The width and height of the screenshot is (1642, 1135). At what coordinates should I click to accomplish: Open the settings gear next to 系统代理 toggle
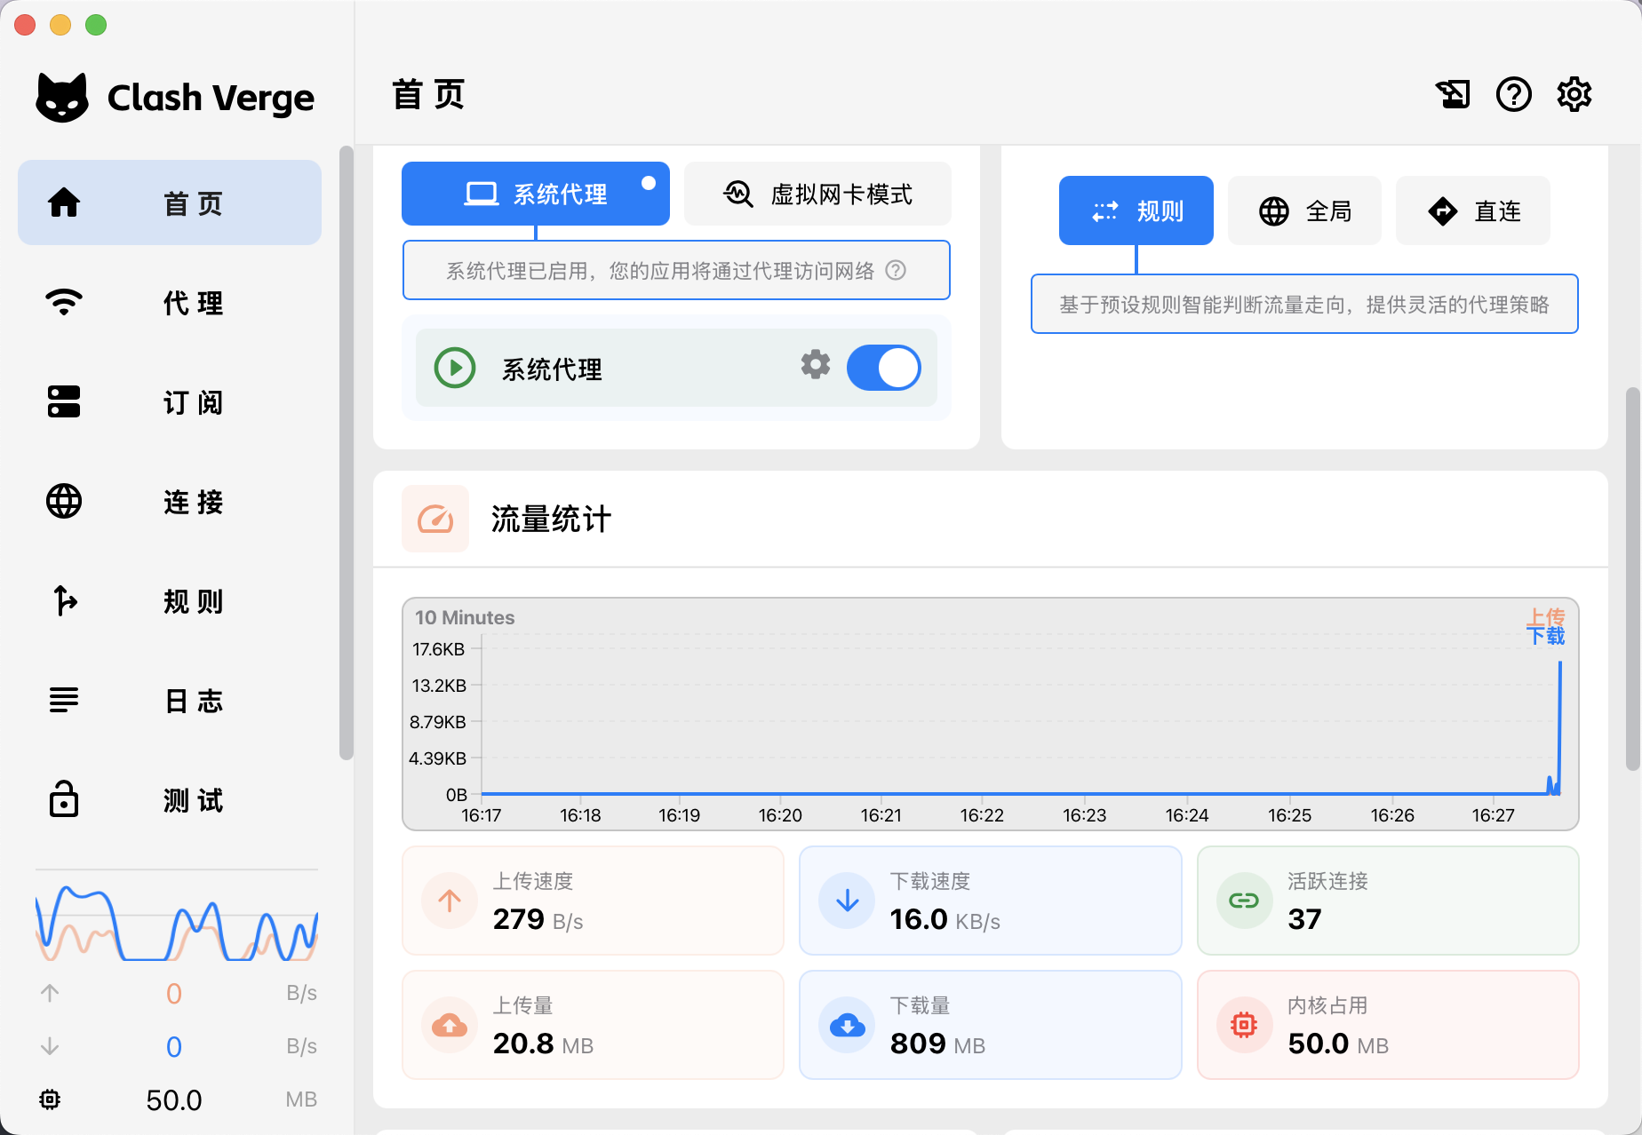pyautogui.click(x=815, y=365)
